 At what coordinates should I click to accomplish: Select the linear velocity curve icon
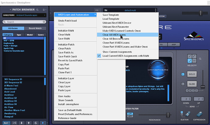click(x=189, y=56)
